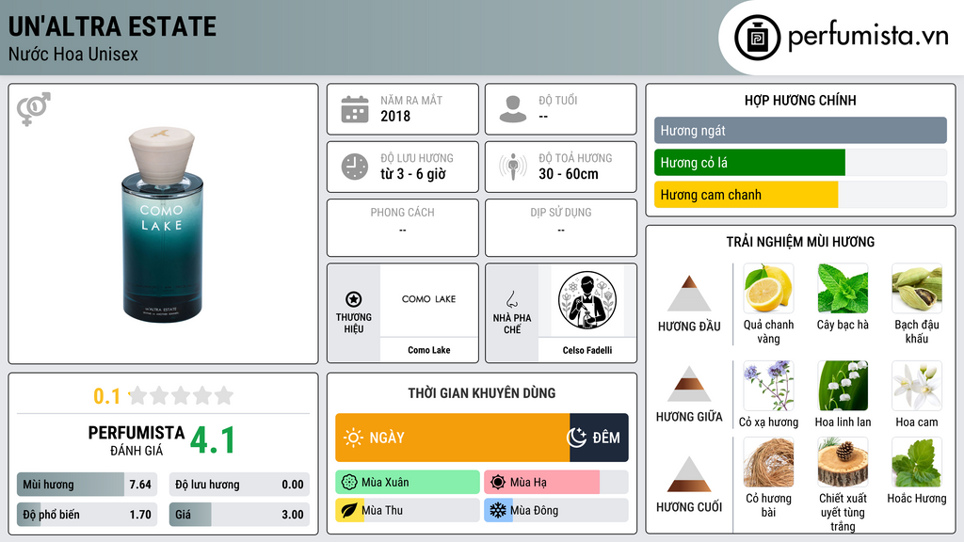Click the Phong cách card
This screenshot has width=964, height=542.
point(403,228)
